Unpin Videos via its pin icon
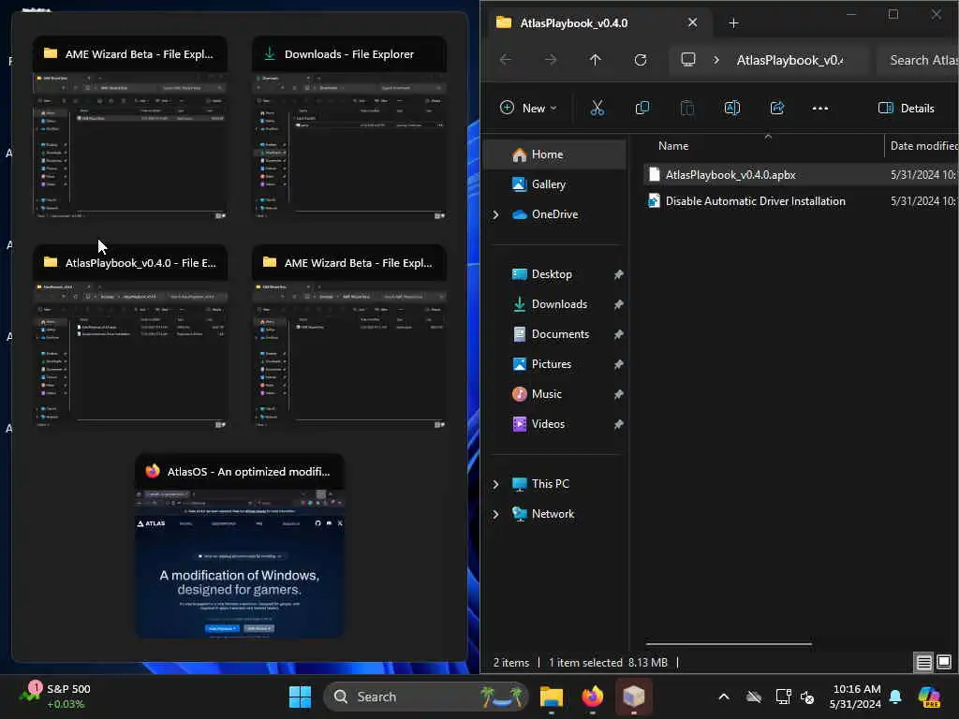This screenshot has width=959, height=719. coord(618,424)
